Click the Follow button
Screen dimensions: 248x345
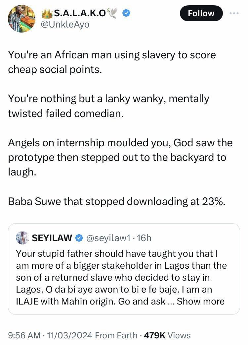click(201, 13)
